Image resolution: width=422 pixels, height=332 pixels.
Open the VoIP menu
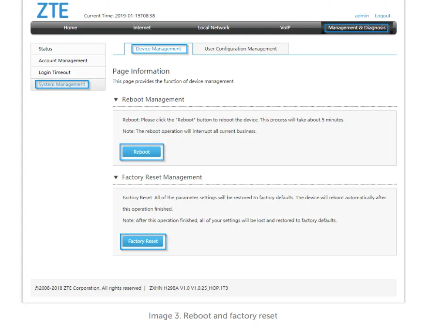(x=285, y=27)
